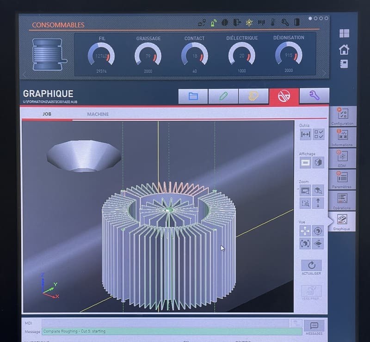Toggle the 3D solid display under Affichage
The width and height of the screenshot is (370, 342).
[319, 163]
